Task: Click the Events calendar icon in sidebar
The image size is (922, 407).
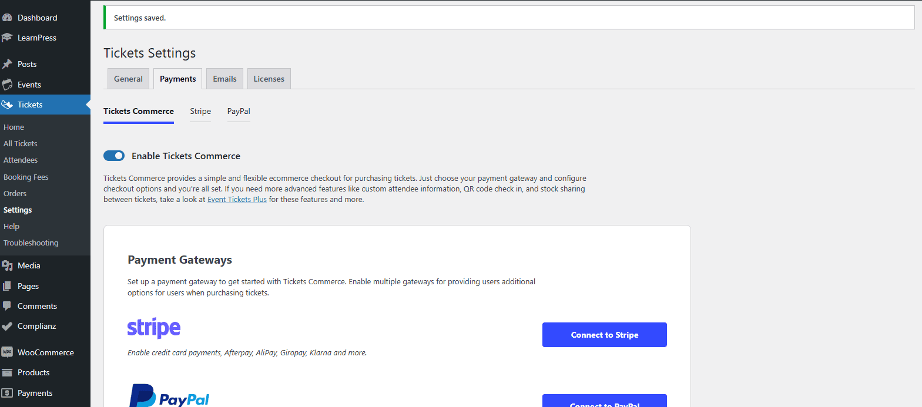Action: tap(7, 85)
